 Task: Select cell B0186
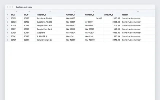(x=29, y=29)
